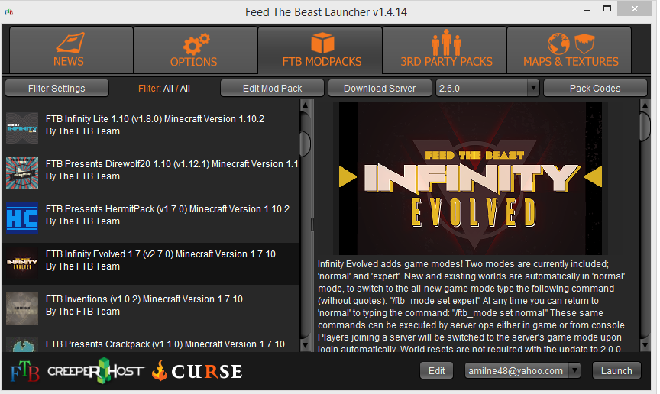This screenshot has height=394, width=660.
Task: Close the Feed The Beast Launcher
Action: pyautogui.click(x=634, y=9)
